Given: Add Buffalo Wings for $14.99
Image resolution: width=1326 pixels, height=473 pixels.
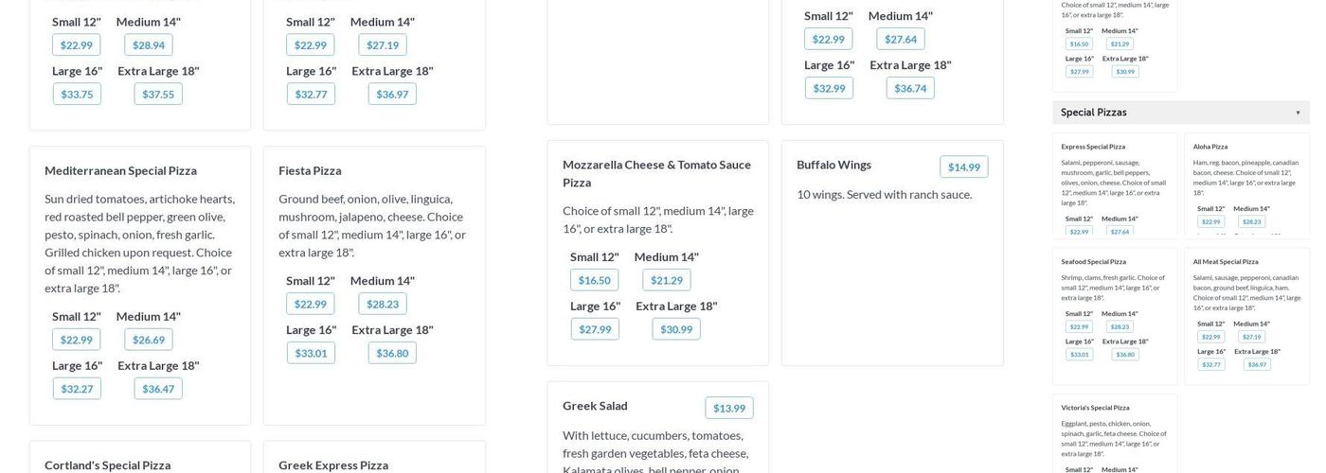Looking at the screenshot, I should click(963, 167).
